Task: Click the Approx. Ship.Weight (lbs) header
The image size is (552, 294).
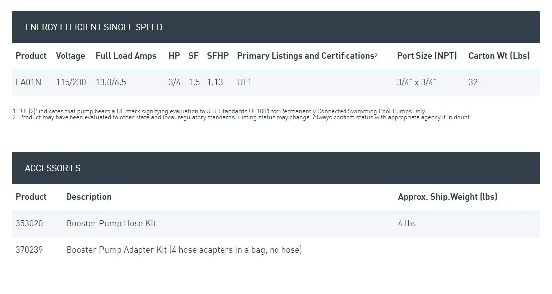Action: point(447,197)
